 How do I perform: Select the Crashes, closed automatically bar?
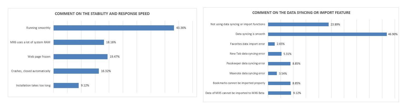point(76,71)
